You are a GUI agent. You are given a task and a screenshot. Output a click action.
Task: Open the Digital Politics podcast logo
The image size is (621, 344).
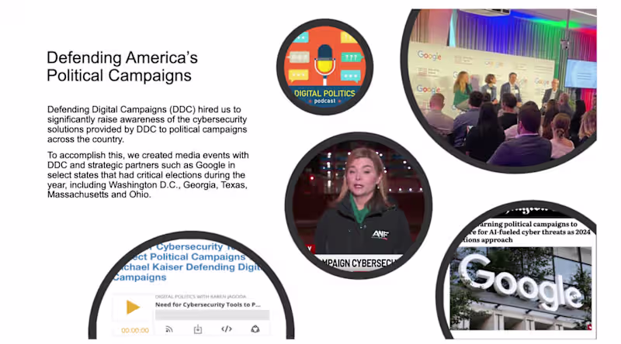pyautogui.click(x=324, y=67)
